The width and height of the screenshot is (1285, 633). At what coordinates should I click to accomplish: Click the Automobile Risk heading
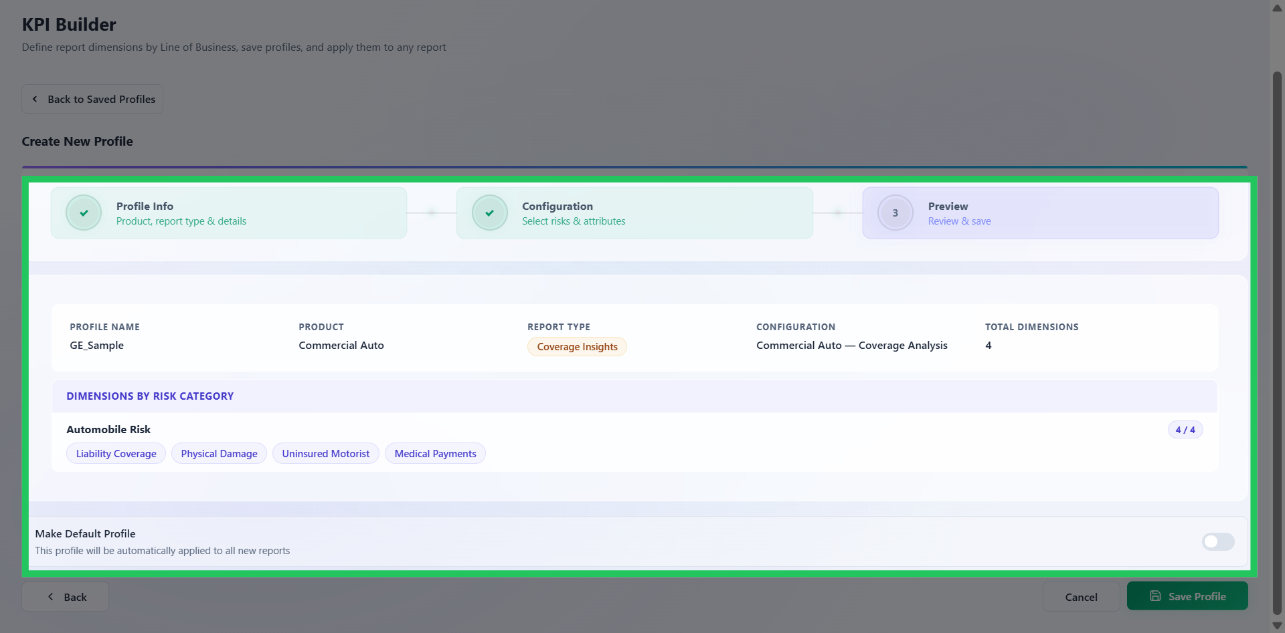coord(108,430)
